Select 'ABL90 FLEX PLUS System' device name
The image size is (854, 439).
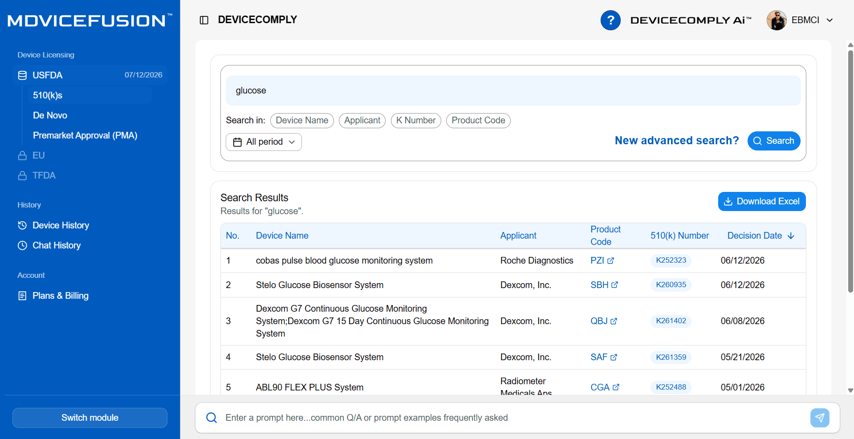coord(309,387)
